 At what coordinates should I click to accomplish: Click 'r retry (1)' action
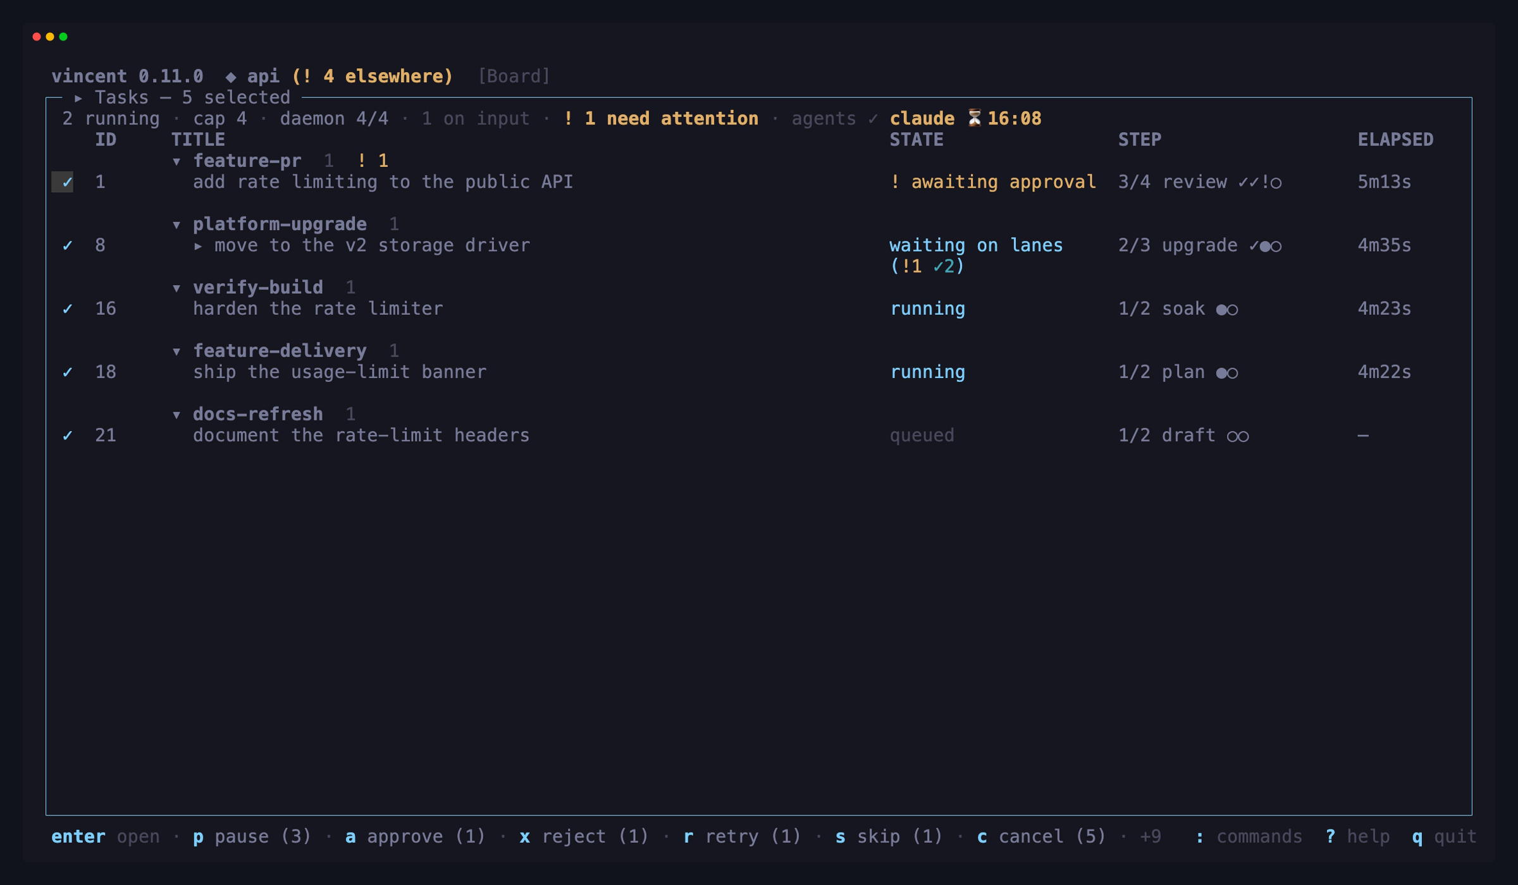pos(743,837)
